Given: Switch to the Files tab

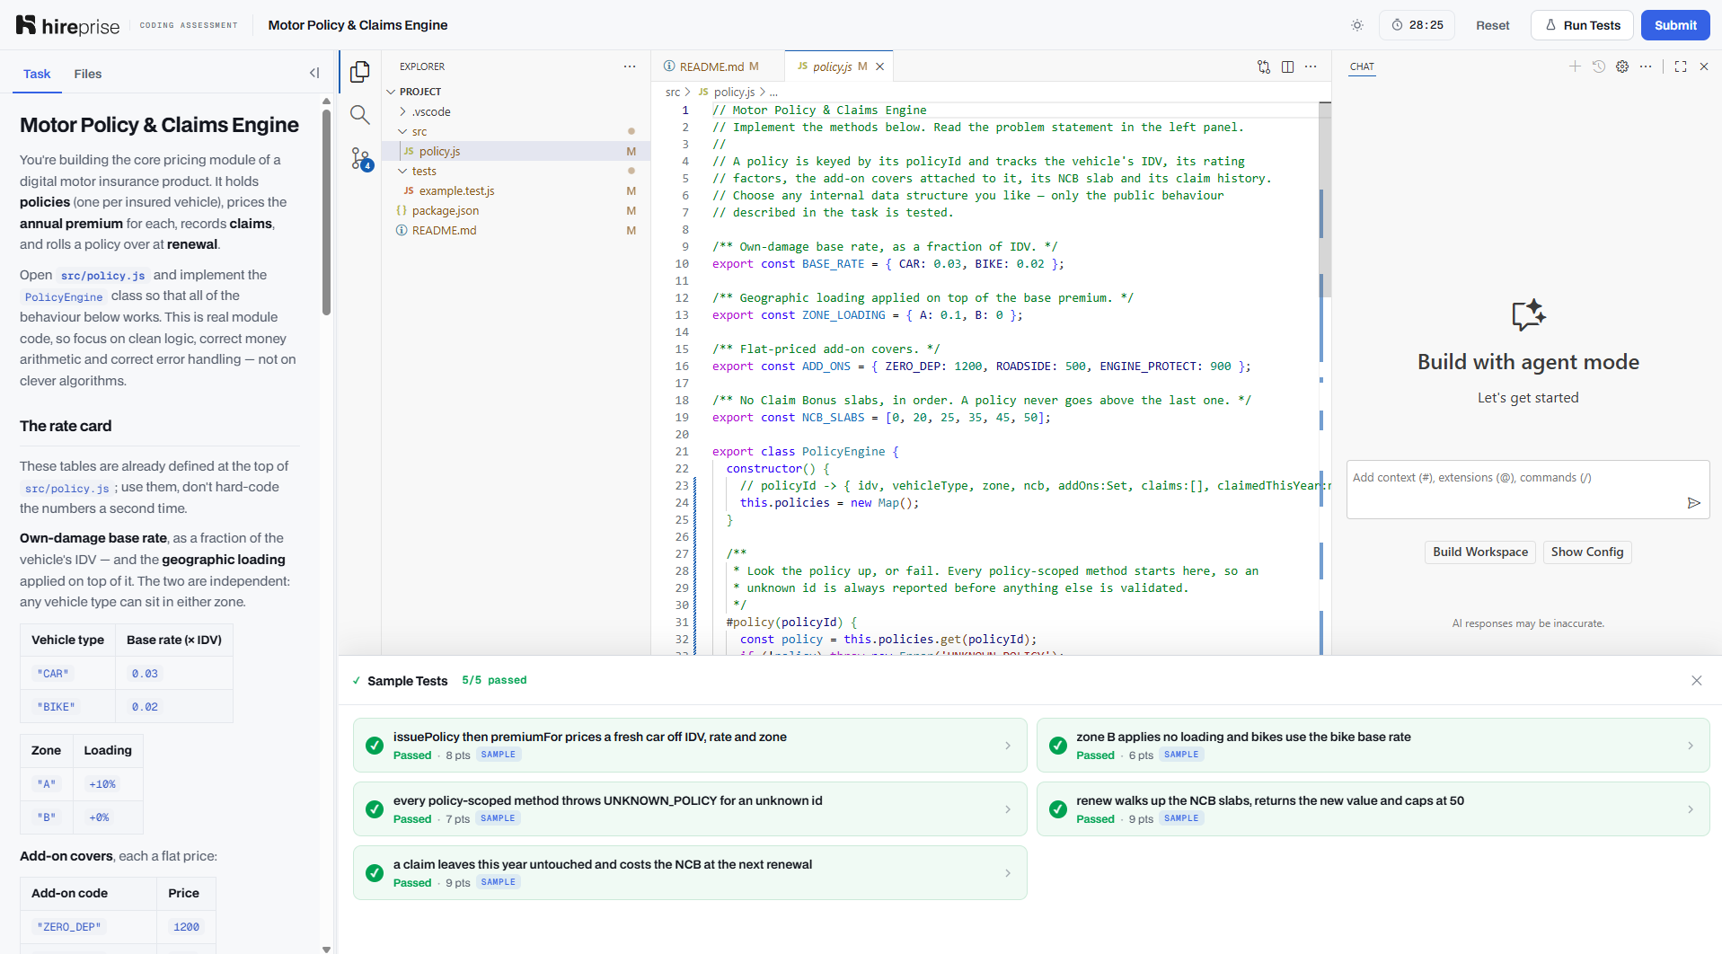Looking at the screenshot, I should [x=88, y=74].
